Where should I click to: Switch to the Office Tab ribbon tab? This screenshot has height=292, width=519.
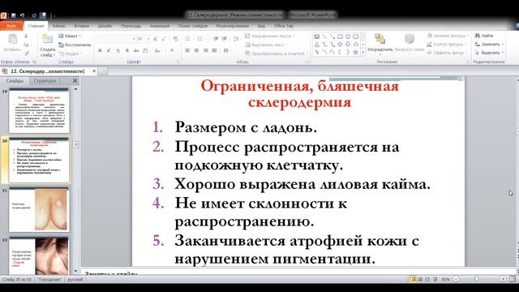[x=284, y=26]
